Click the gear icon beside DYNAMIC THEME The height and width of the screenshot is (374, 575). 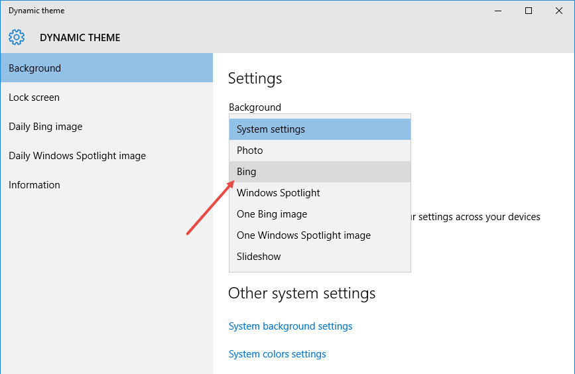17,38
